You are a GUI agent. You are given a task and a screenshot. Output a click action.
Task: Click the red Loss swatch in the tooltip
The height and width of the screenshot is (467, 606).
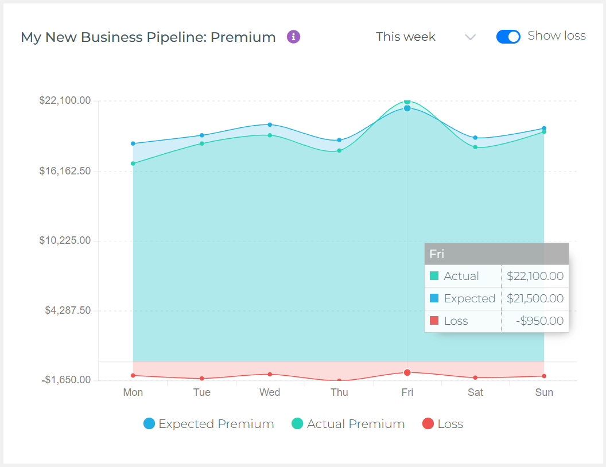(x=435, y=321)
